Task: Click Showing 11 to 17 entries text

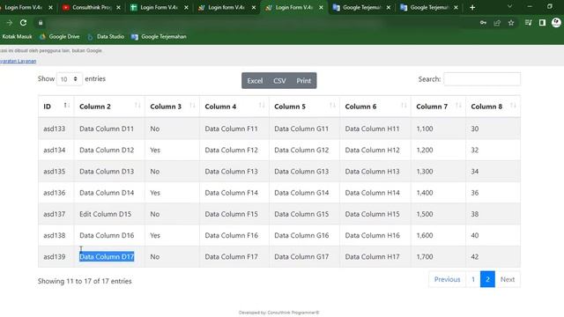Action: point(85,281)
